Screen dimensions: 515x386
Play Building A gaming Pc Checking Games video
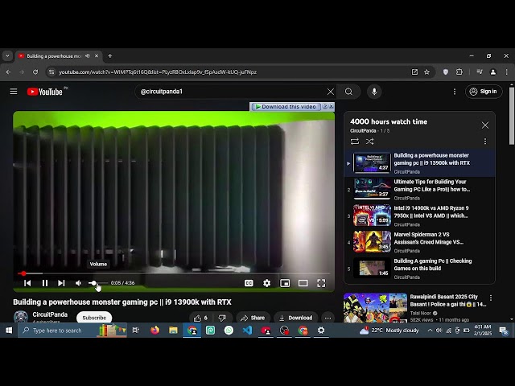tap(420, 269)
